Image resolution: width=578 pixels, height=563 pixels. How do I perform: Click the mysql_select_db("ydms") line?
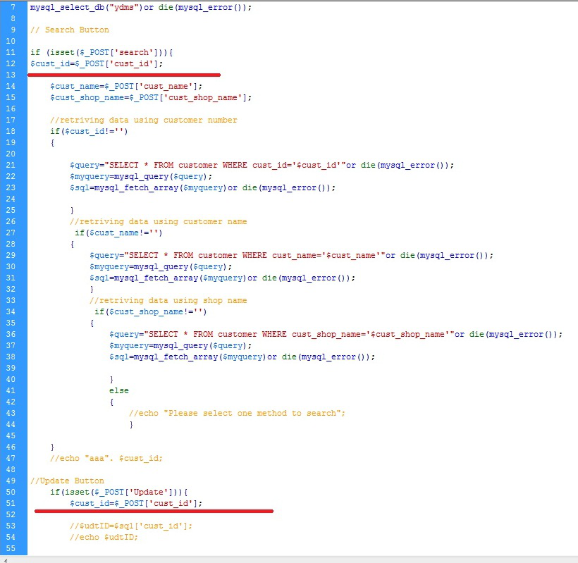click(x=141, y=7)
